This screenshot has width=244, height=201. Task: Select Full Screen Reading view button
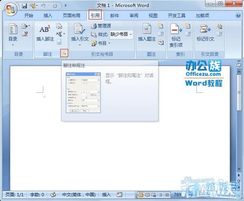click(147, 195)
